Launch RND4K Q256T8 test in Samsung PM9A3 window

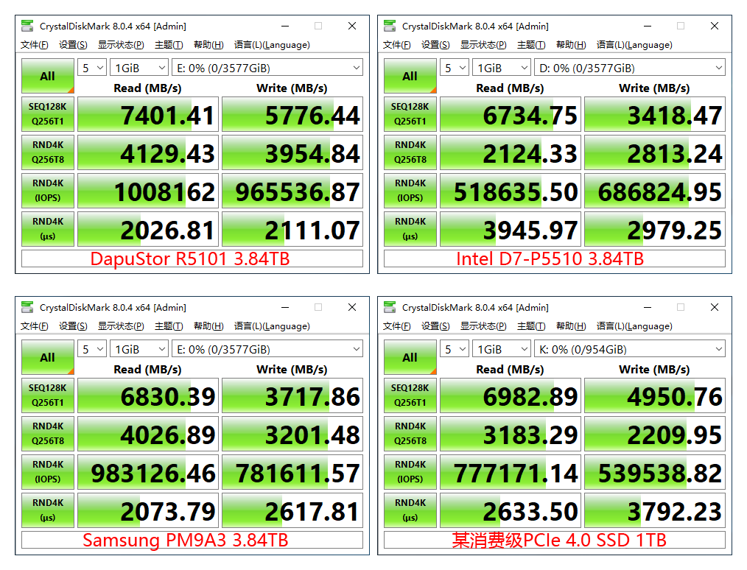pos(48,434)
